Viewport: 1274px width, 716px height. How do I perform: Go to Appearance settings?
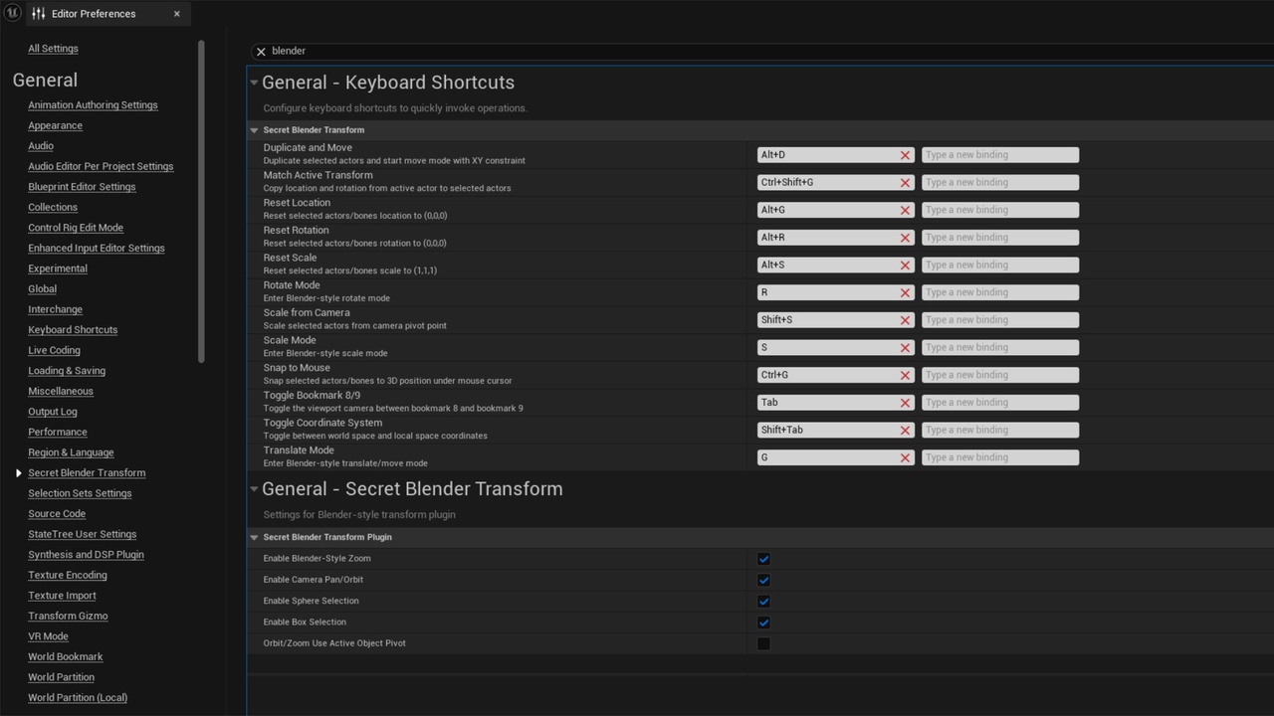point(55,126)
